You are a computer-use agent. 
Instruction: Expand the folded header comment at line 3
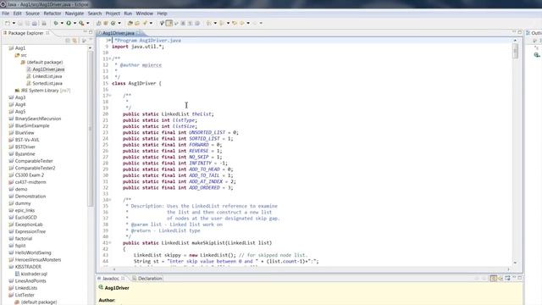(109, 41)
